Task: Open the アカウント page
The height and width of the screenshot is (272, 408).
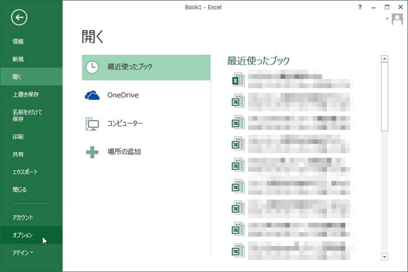Action: (x=23, y=217)
